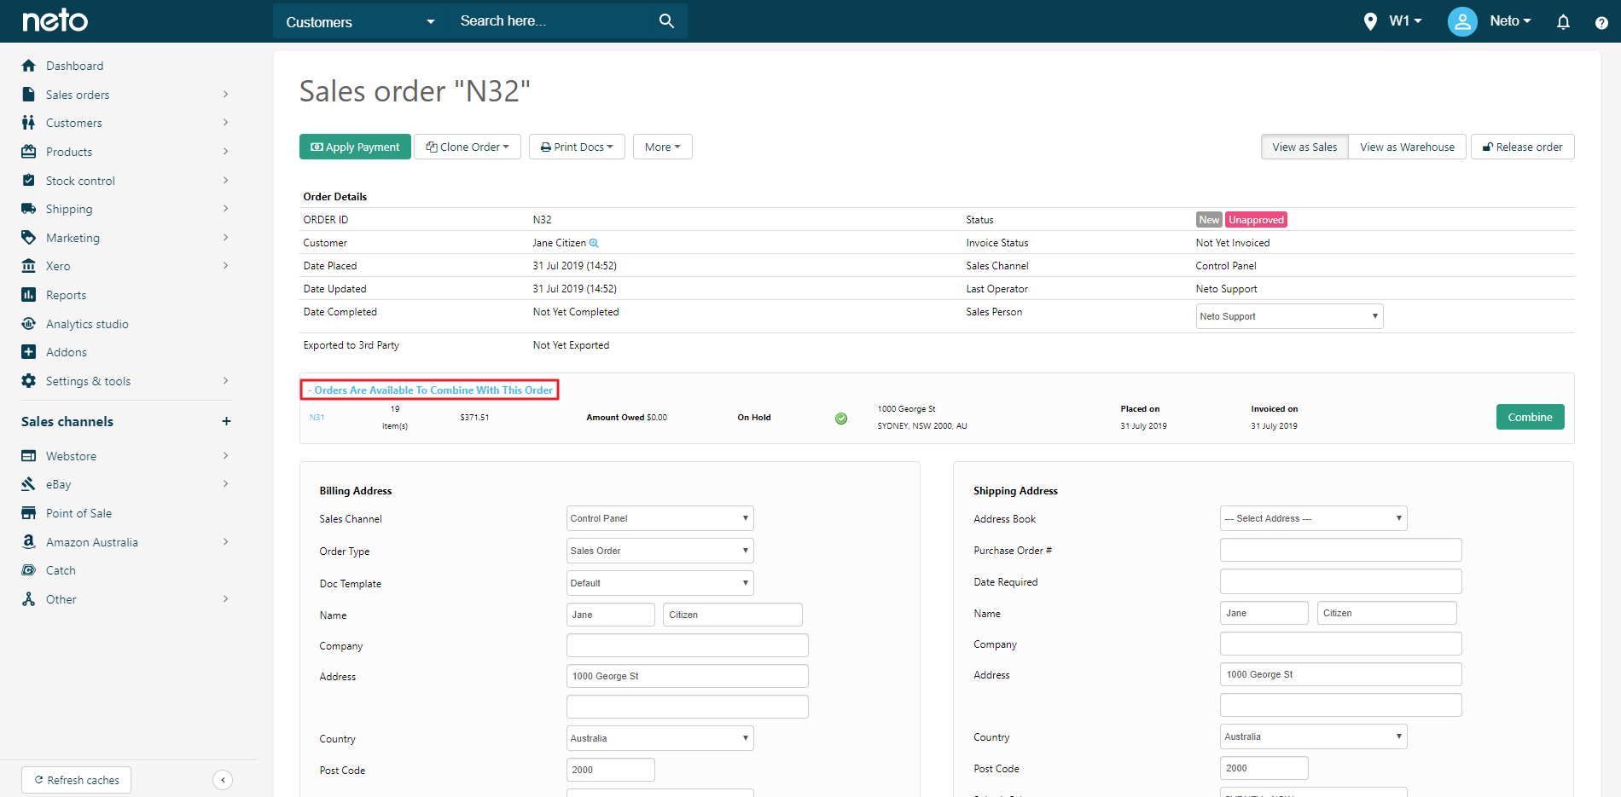
Task: Click Xero bank icon
Action: point(29,266)
